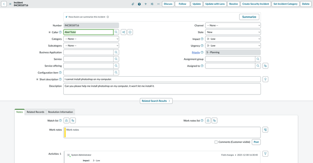The height and width of the screenshot is (163, 313).
Task: Open the State dropdown
Action: tap(233, 32)
